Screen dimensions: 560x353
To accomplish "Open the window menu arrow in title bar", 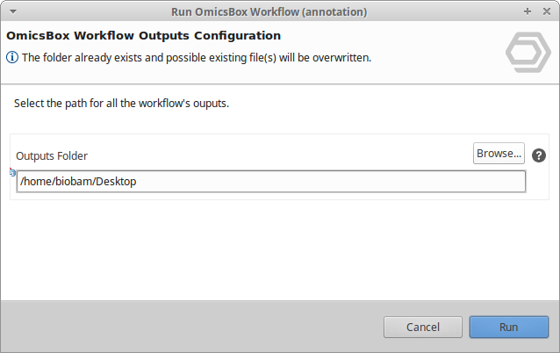I will tap(11, 11).
